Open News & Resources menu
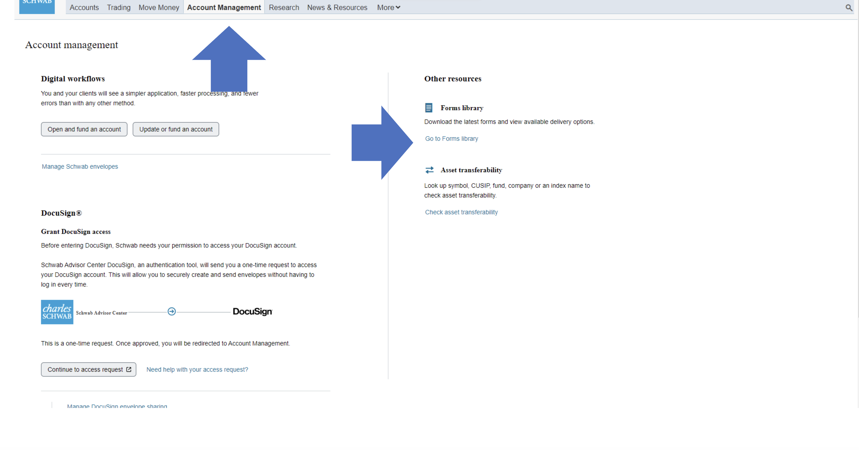Screen dimensions: 859x450 [337, 7]
